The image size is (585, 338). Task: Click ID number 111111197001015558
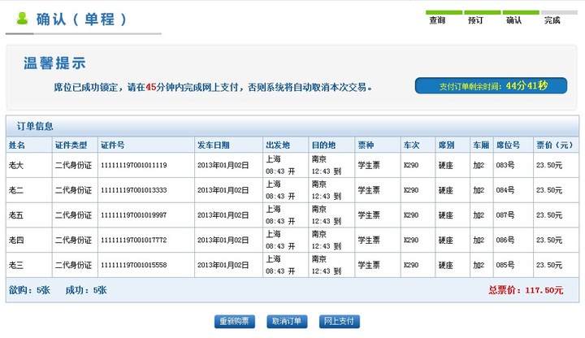coord(134,265)
